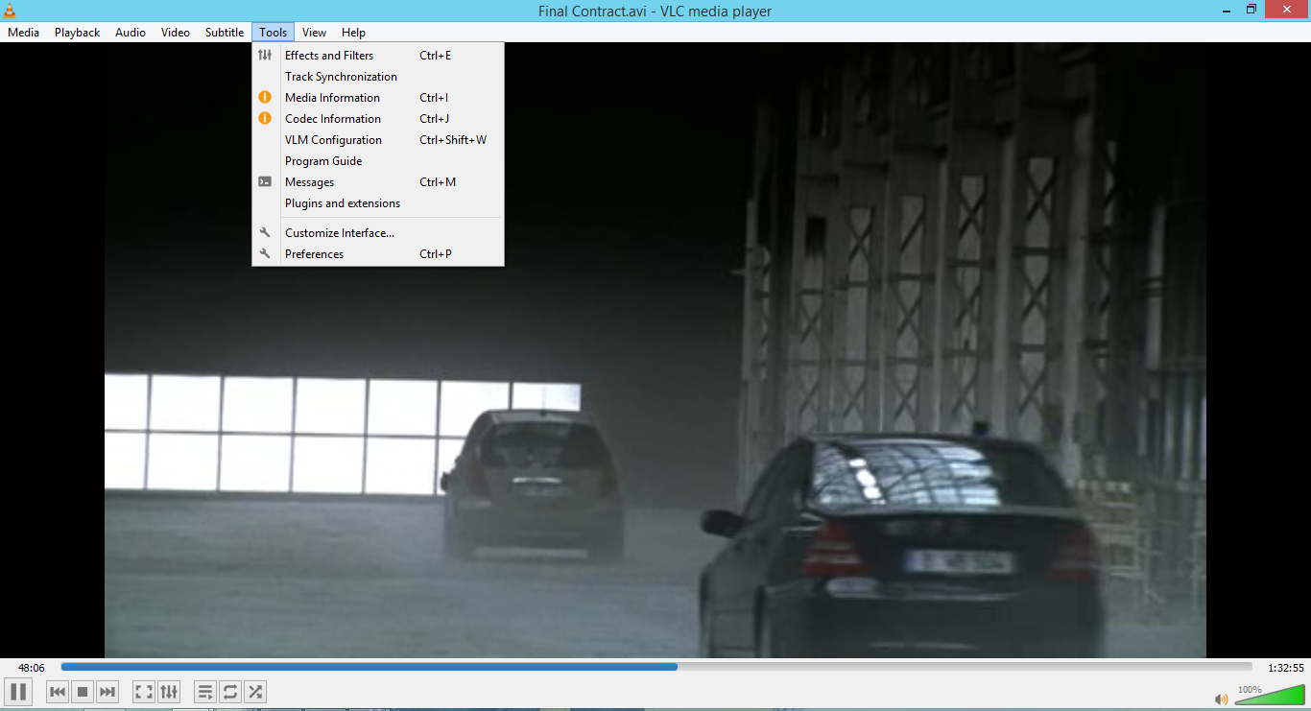The image size is (1311, 711).
Task: Seek within the blue playback progress bar
Action: point(656,666)
